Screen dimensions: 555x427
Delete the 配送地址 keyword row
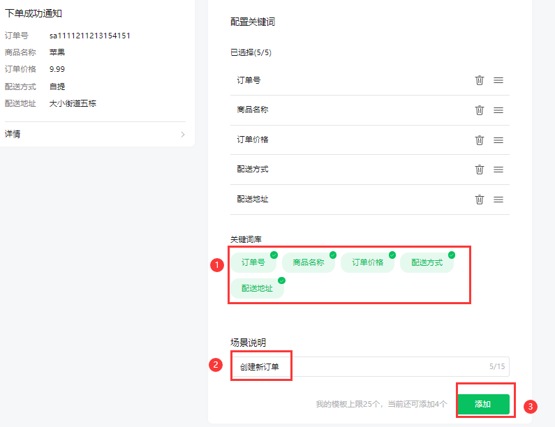(x=480, y=200)
